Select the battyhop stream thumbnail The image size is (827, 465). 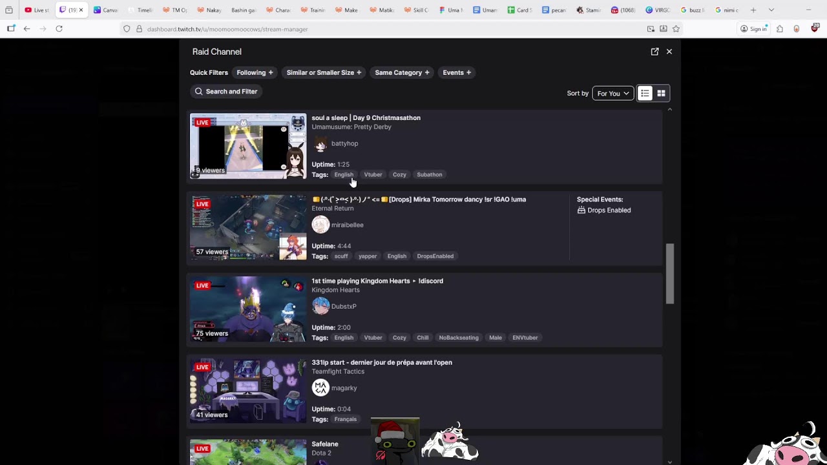248,146
